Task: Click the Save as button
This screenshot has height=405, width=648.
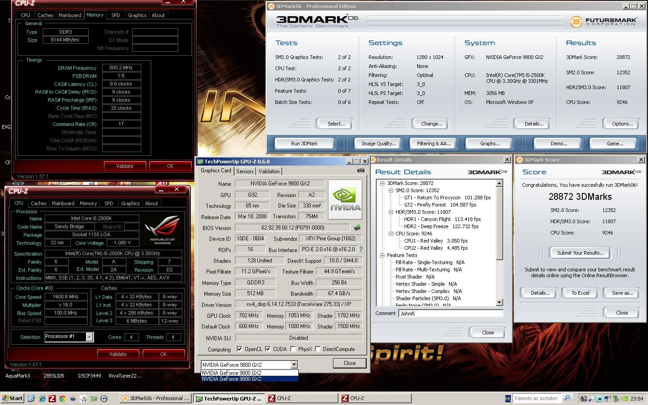Action: pyautogui.click(x=622, y=293)
